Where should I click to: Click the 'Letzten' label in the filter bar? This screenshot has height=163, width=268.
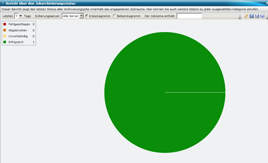click(8, 16)
